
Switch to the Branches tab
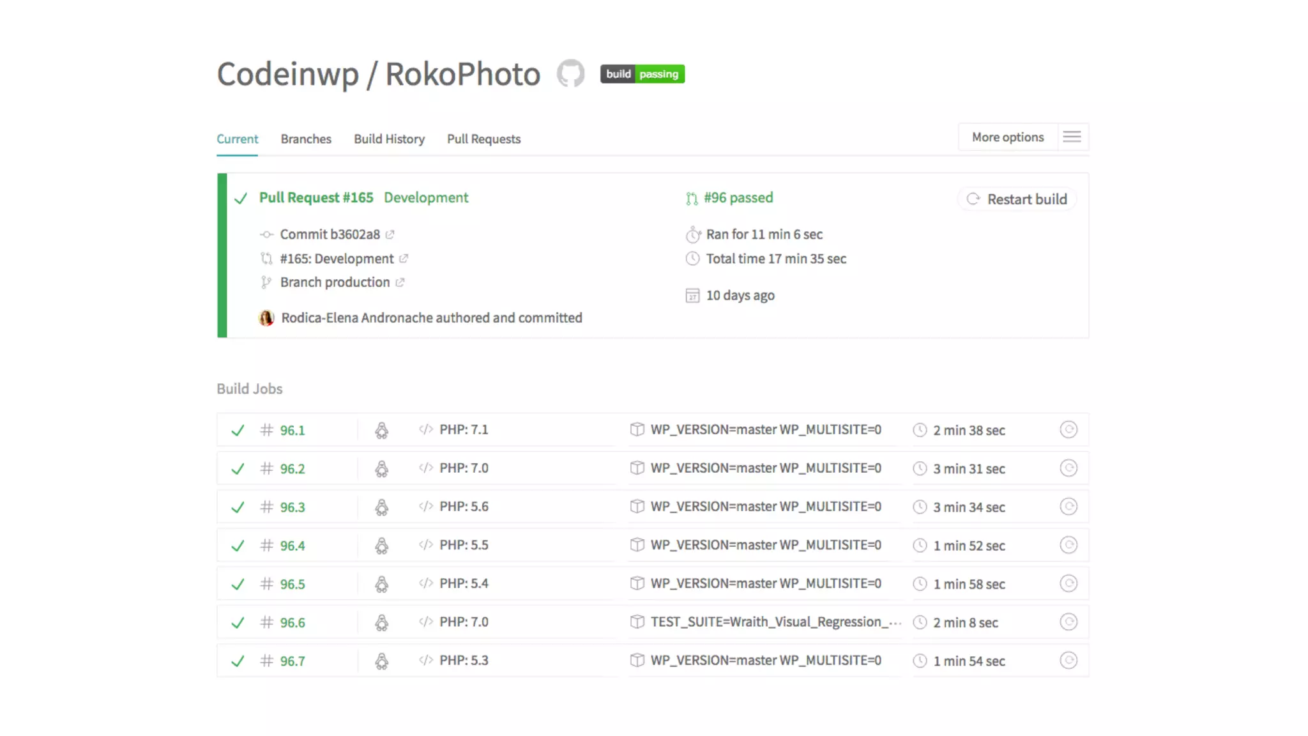pos(306,139)
